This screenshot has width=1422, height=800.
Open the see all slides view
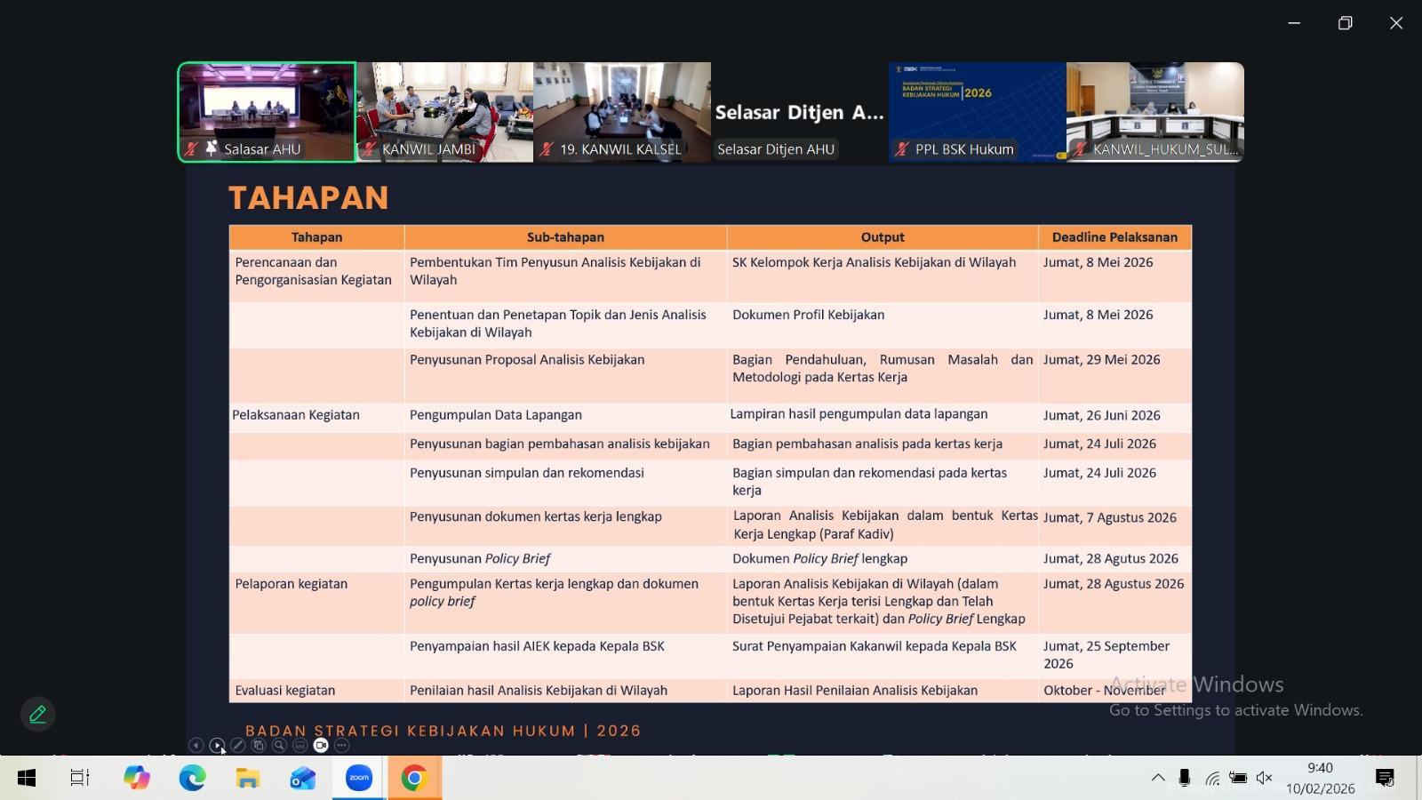click(259, 746)
